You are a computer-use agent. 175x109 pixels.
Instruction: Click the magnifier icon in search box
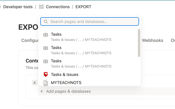point(46,21)
